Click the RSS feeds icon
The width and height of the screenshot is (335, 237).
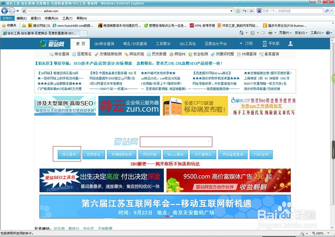click(253, 33)
